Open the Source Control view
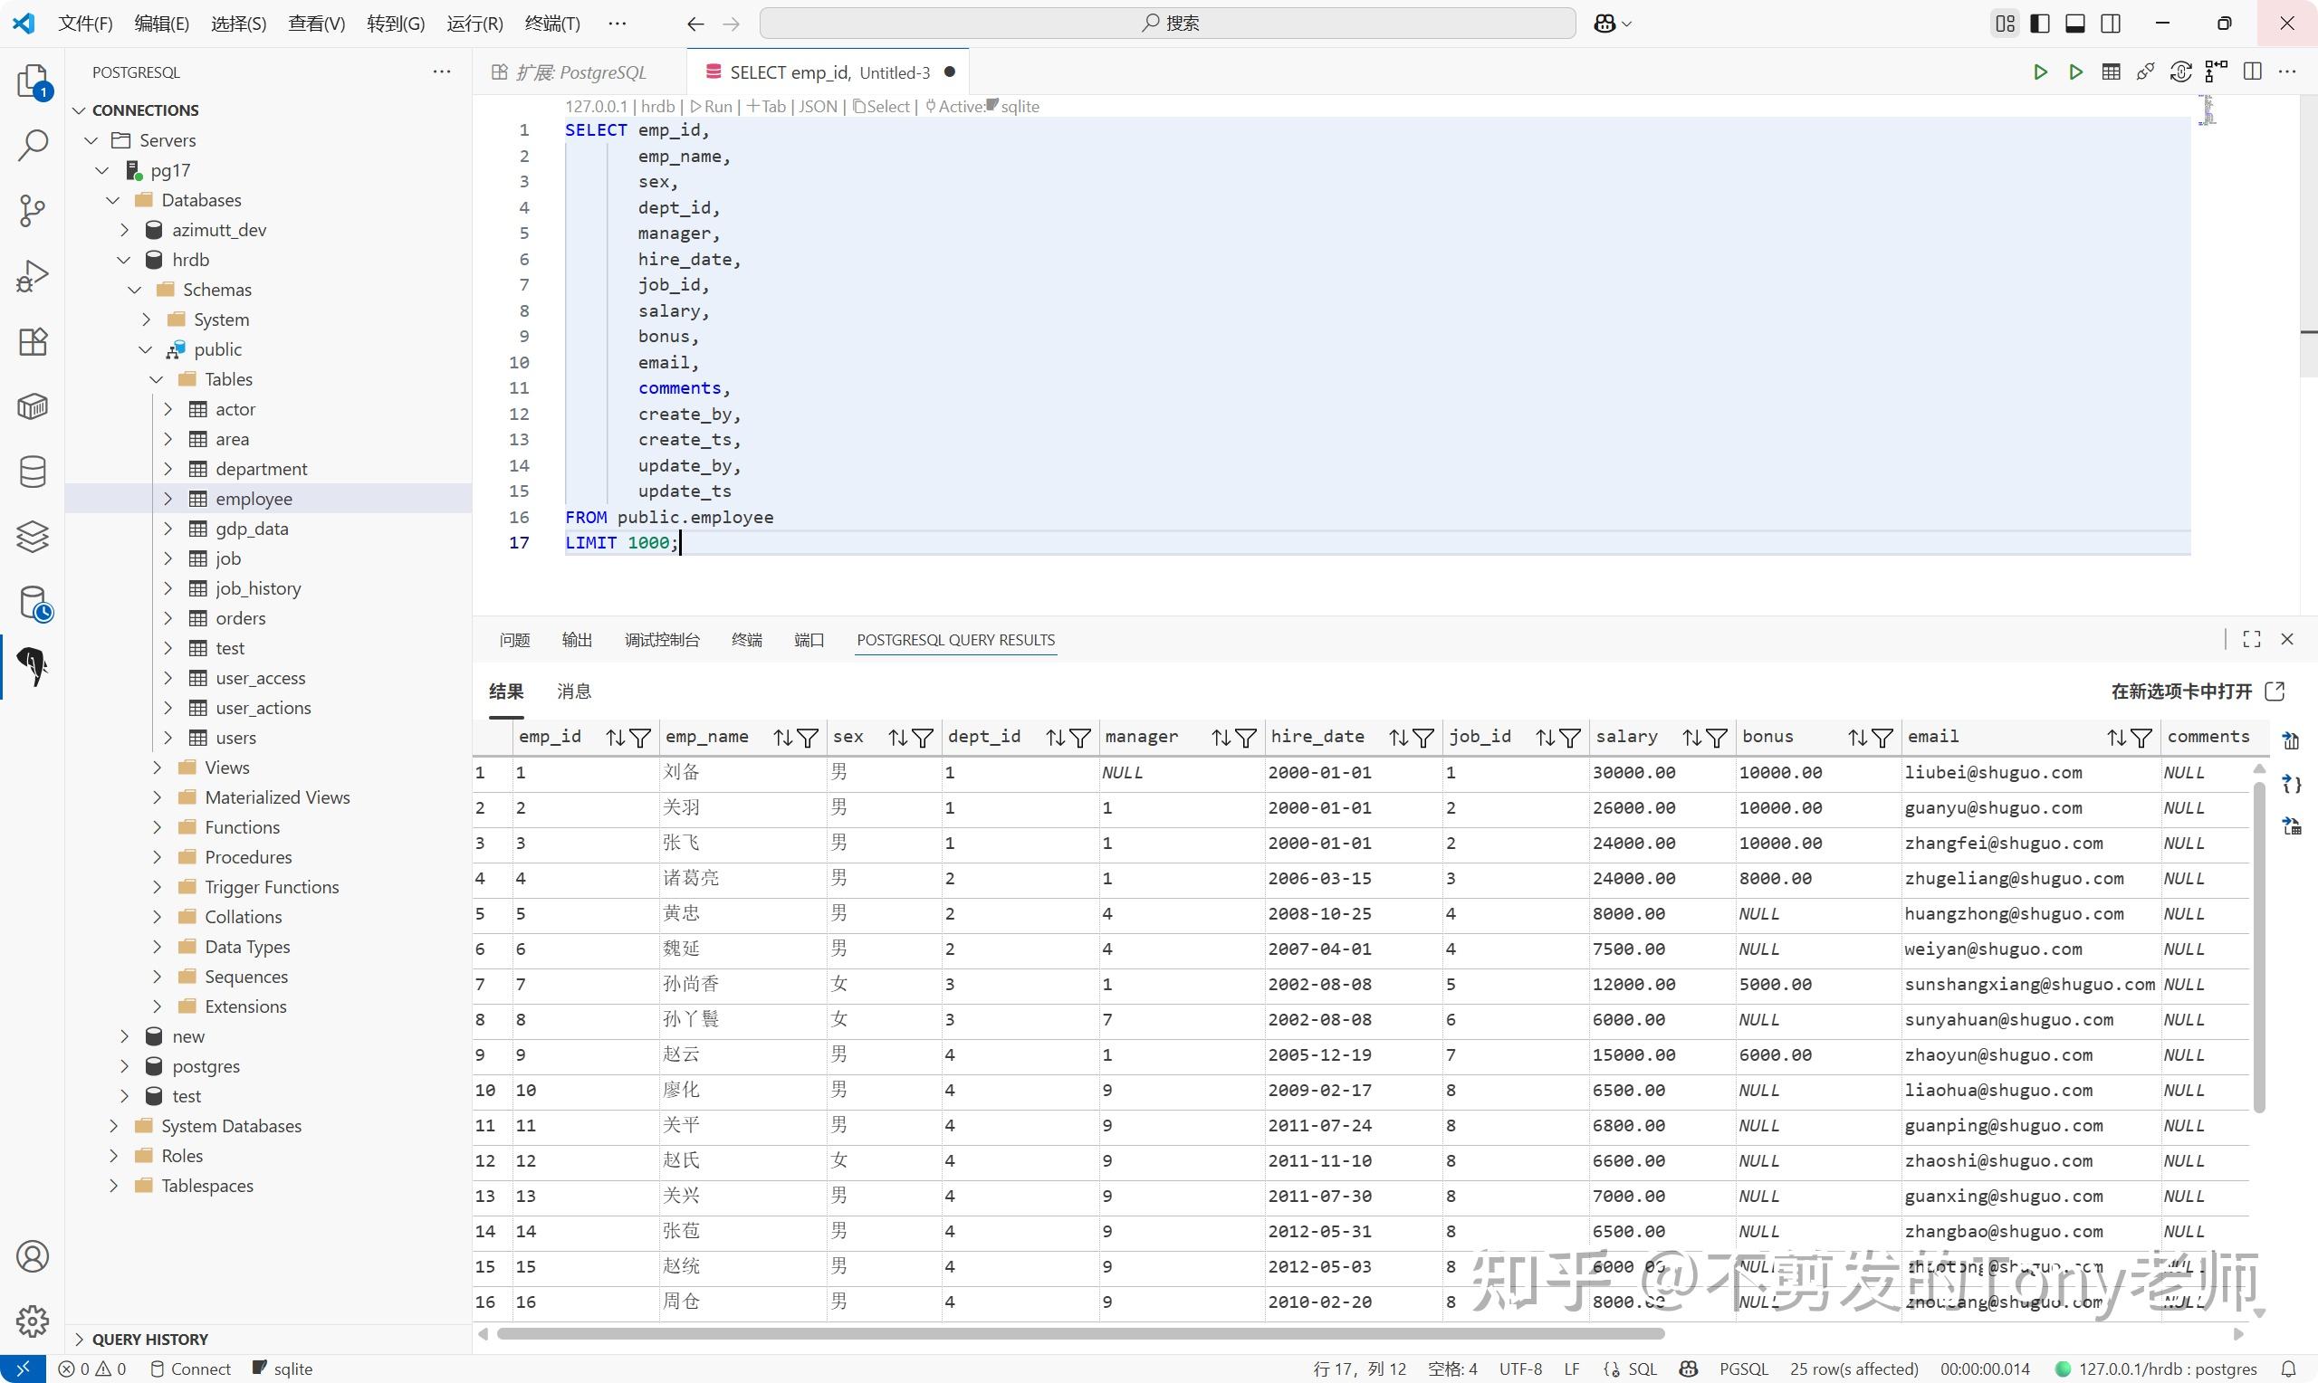Image resolution: width=2318 pixels, height=1383 pixels. pyautogui.click(x=33, y=211)
